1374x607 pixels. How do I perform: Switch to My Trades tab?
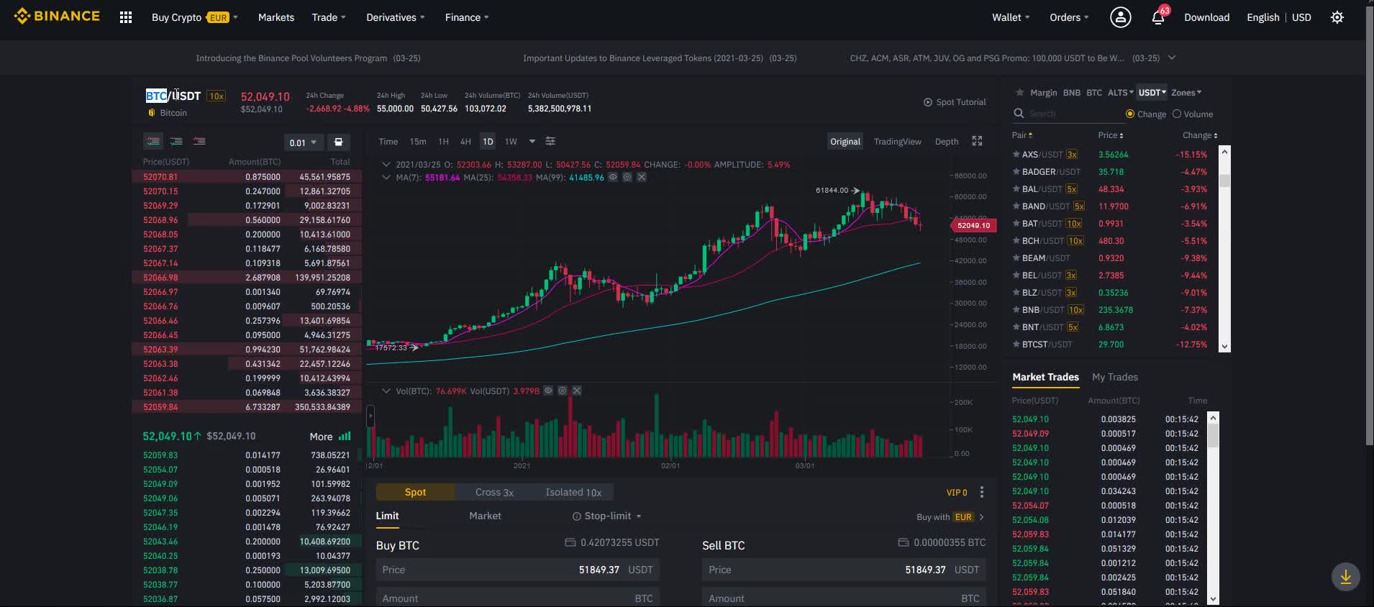click(1115, 377)
